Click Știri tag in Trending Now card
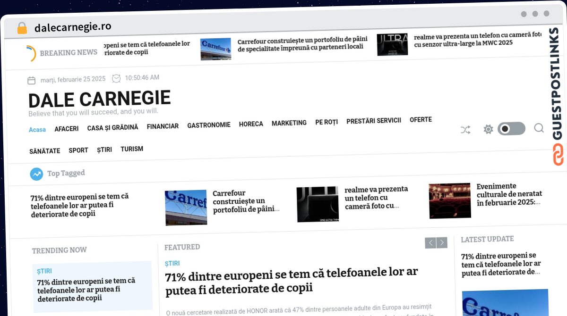 (x=44, y=271)
